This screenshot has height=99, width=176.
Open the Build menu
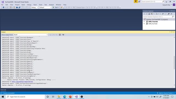pyautogui.click(x=23, y=5)
